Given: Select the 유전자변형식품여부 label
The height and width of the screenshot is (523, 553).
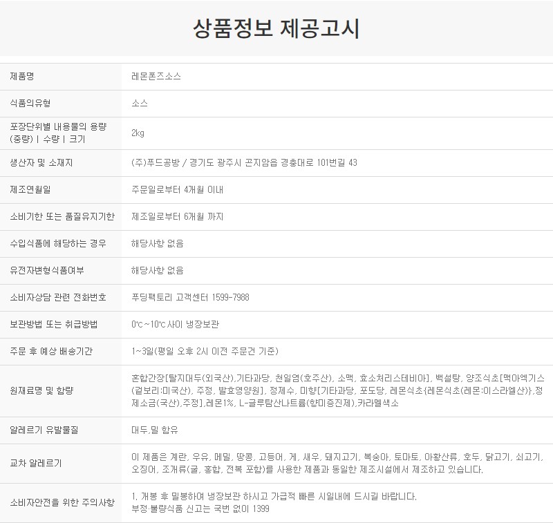Looking at the screenshot, I should pyautogui.click(x=47, y=270).
